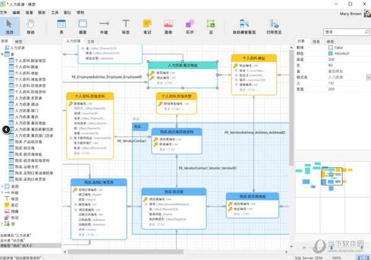Click the canvas horizontal scrollbar thumb
This screenshot has width=371, height=260.
(126, 252)
